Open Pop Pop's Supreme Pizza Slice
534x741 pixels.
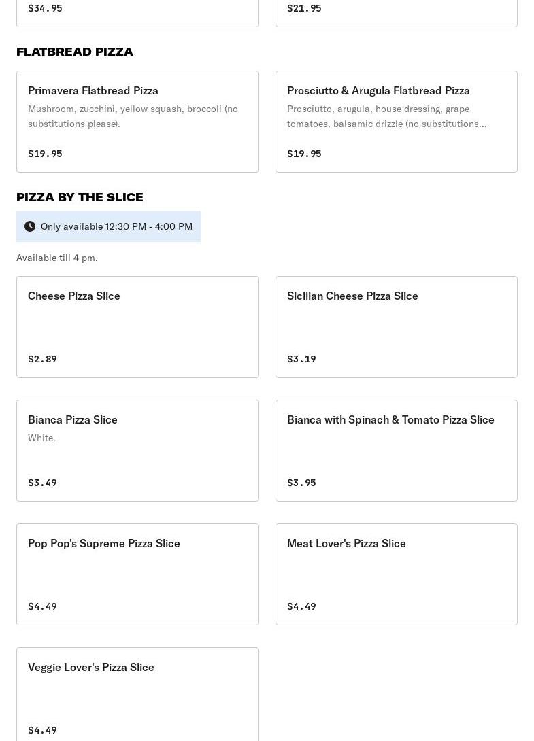point(137,574)
